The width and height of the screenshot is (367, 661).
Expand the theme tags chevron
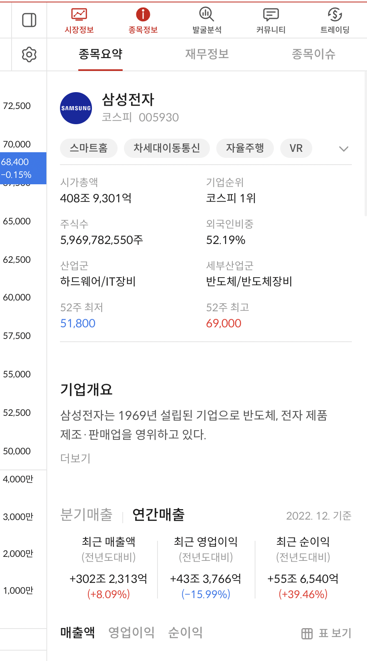pyautogui.click(x=344, y=149)
